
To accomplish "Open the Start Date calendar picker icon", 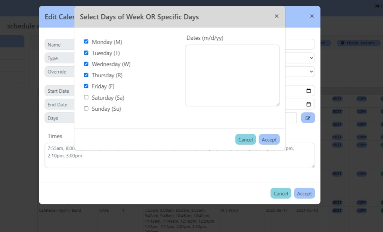I will pos(309,91).
